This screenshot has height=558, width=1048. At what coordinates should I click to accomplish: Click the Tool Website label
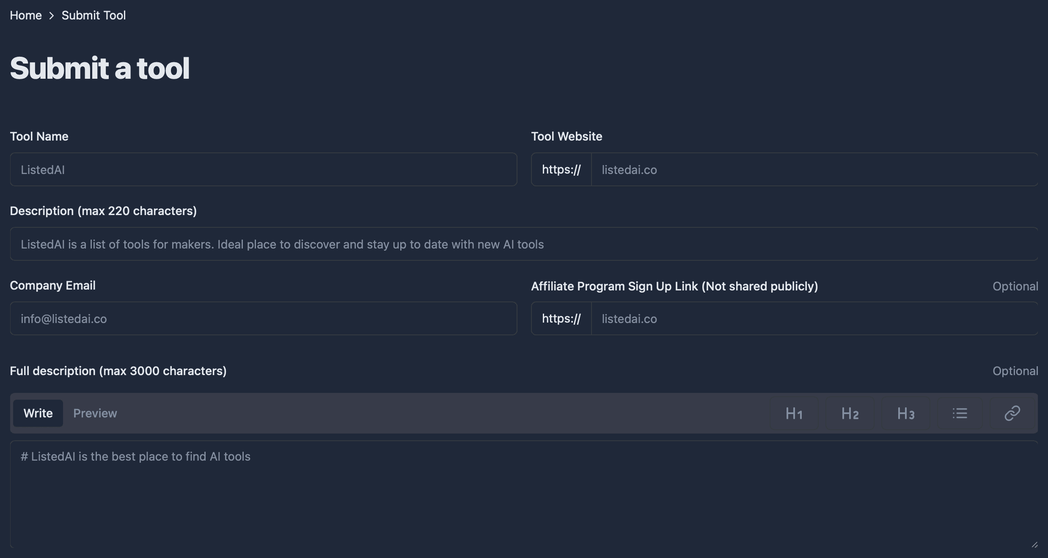[x=567, y=136]
